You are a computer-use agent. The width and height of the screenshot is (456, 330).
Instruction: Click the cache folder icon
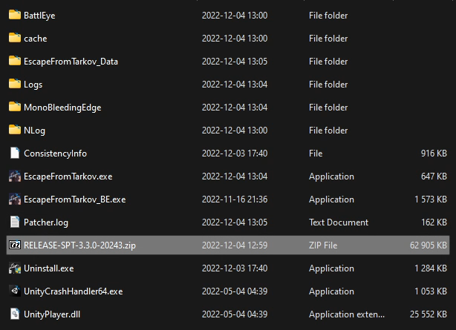tap(15, 38)
